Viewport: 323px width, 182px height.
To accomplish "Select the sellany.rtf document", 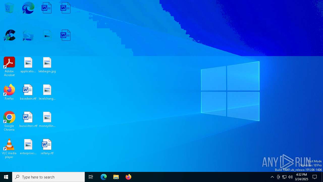I will (47, 147).
